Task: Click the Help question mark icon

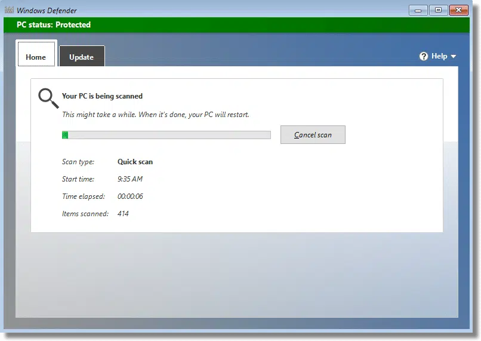Action: tap(424, 56)
